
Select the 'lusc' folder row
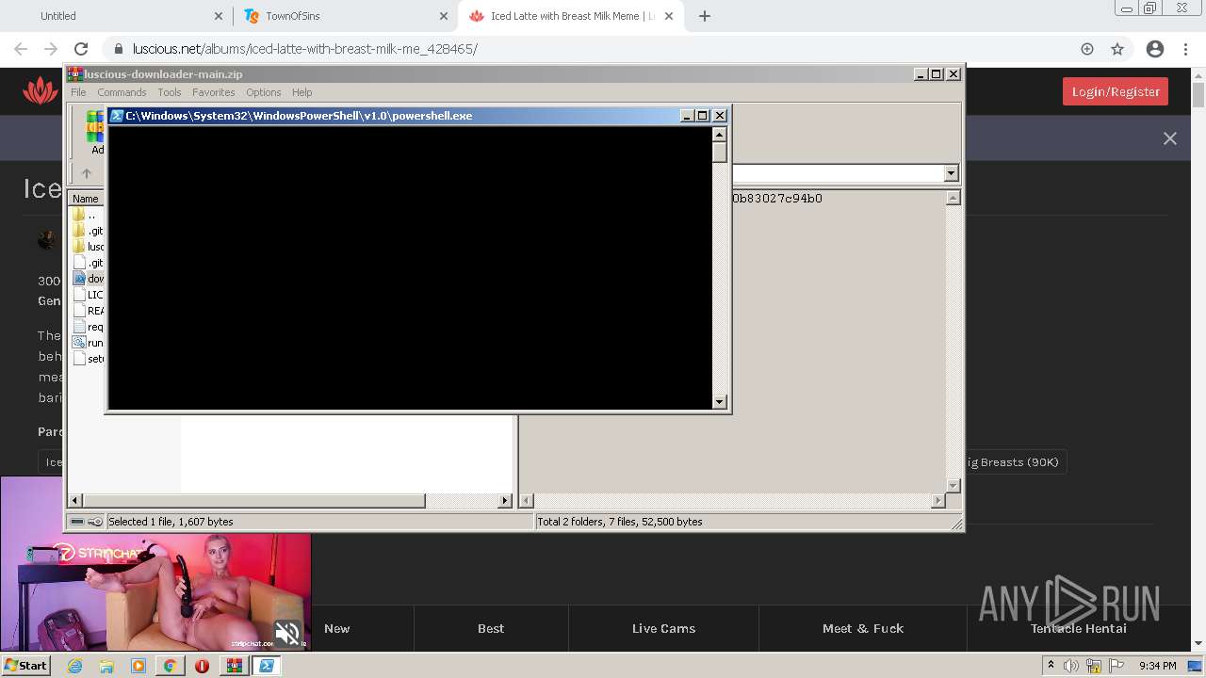88,247
